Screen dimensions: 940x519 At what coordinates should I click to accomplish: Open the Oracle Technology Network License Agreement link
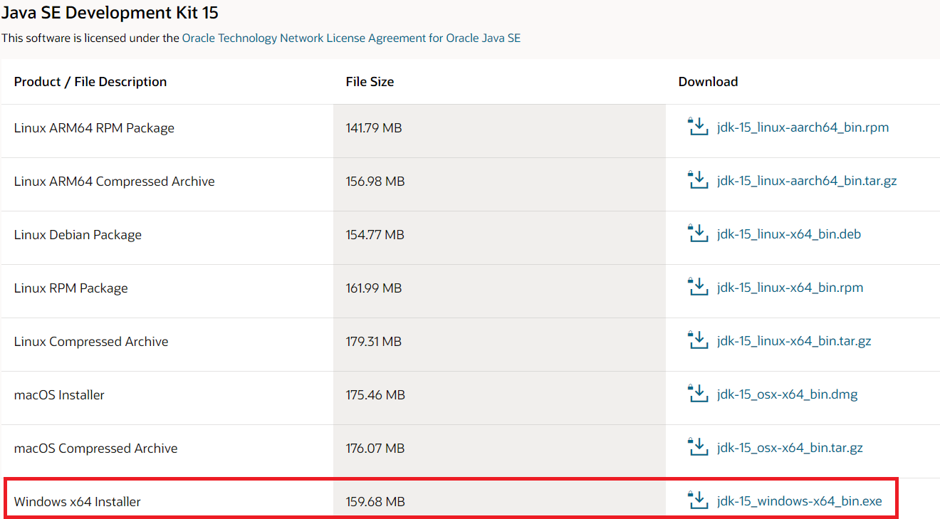351,38
